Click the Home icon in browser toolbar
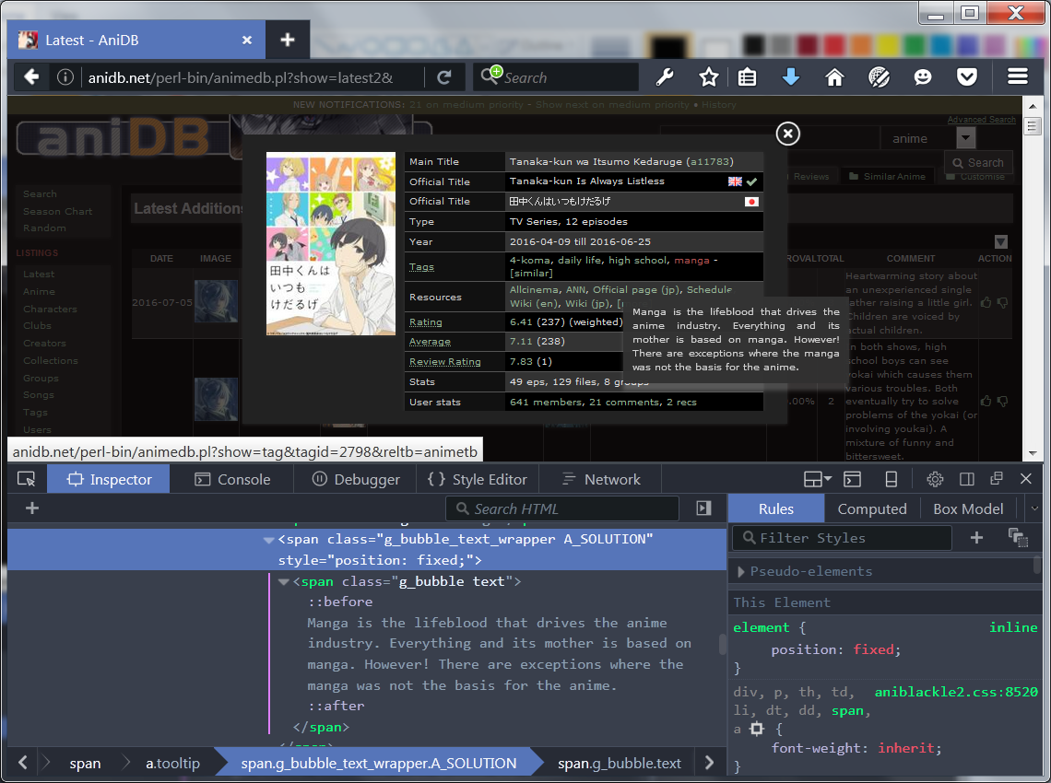 [834, 77]
